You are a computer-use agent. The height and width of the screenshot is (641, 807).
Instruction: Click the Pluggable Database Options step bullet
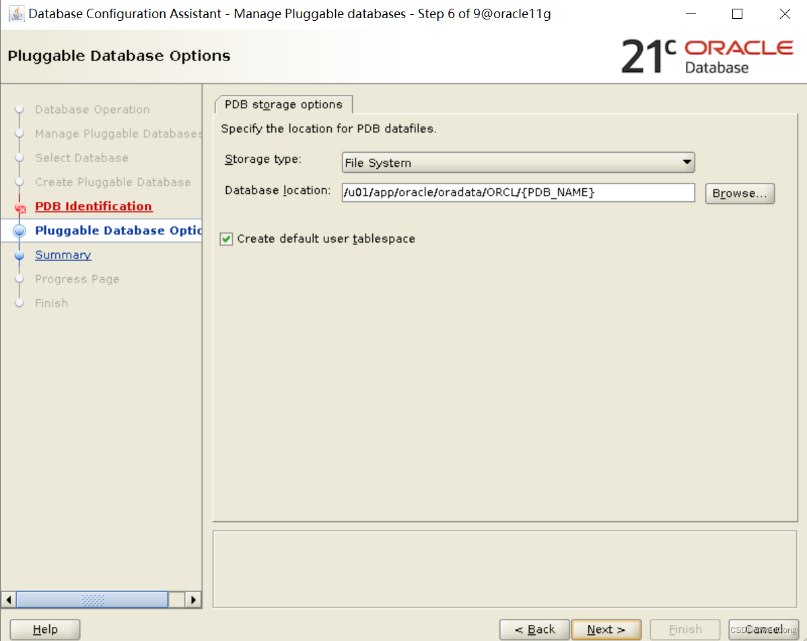coord(19,231)
